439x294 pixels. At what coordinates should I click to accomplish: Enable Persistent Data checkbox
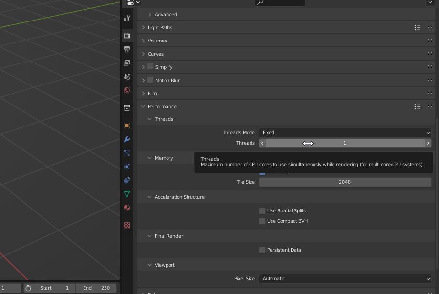(x=262, y=250)
